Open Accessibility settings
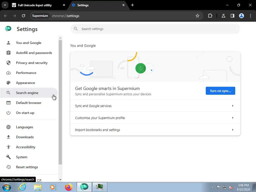256x192 pixels. coord(29,147)
